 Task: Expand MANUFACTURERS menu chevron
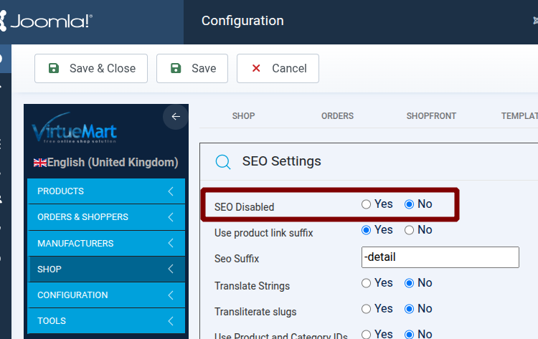tap(171, 243)
